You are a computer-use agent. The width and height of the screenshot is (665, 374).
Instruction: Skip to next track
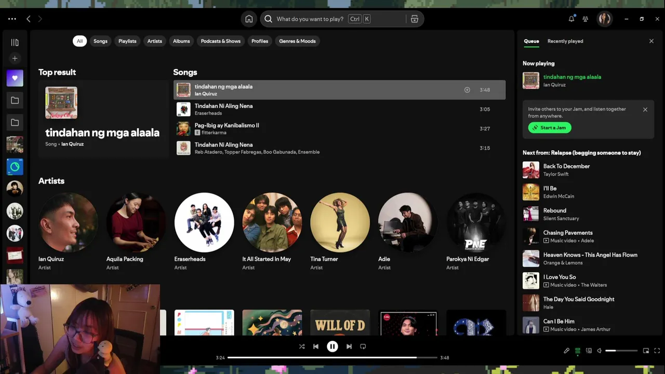pos(349,346)
